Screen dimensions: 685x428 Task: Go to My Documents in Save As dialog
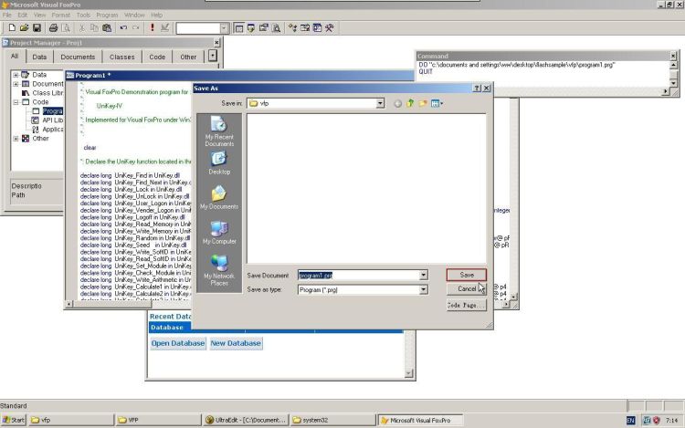[x=219, y=197]
